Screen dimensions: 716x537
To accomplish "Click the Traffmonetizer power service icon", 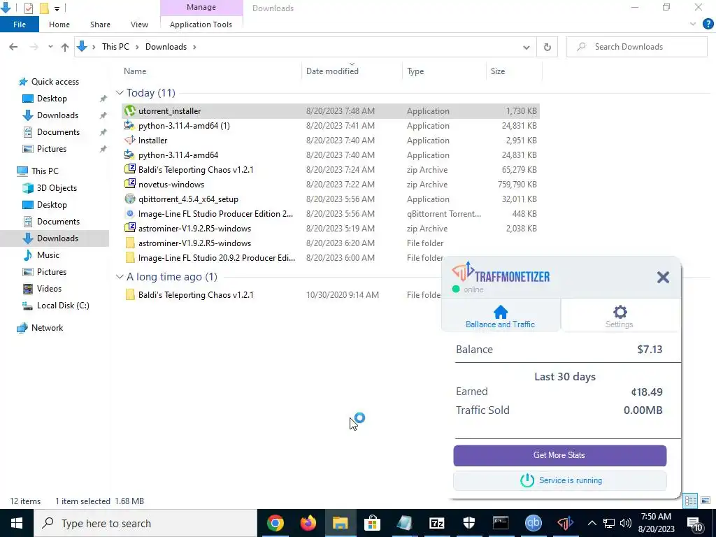I will coord(527,480).
